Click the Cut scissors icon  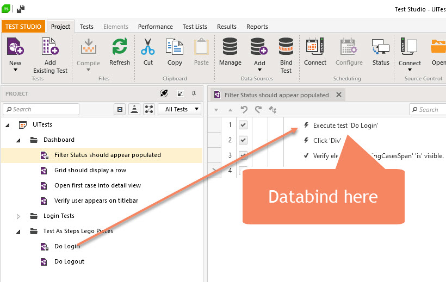148,47
